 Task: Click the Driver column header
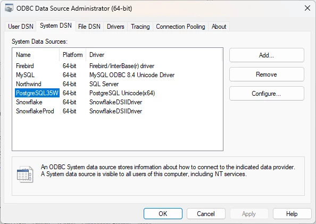click(154, 55)
